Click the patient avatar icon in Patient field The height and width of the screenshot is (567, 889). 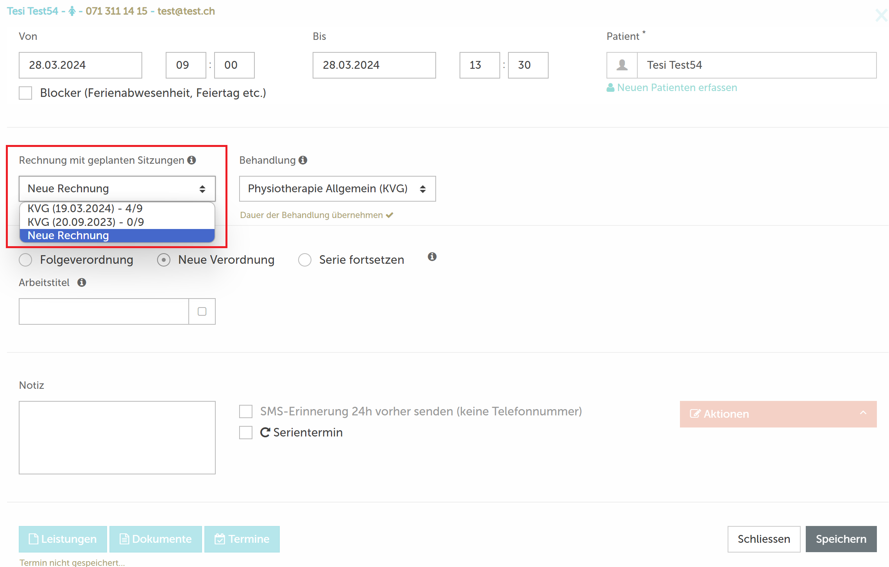coord(622,65)
